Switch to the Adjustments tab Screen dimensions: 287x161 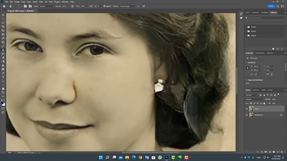(260, 53)
